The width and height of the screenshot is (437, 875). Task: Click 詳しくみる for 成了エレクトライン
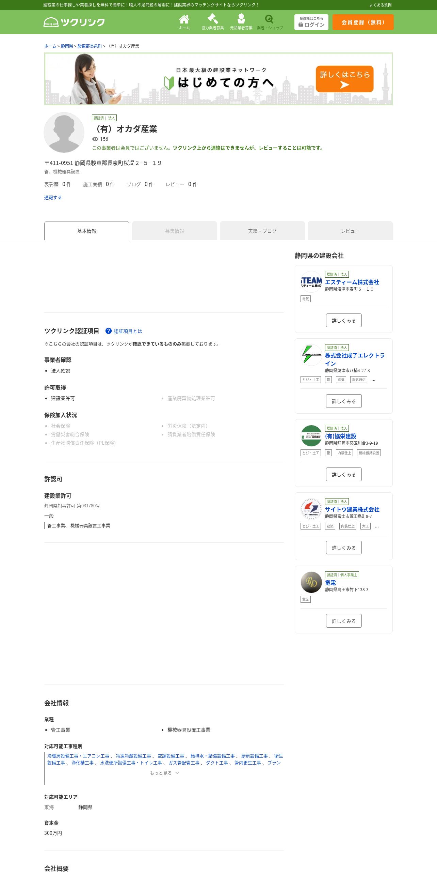(344, 401)
